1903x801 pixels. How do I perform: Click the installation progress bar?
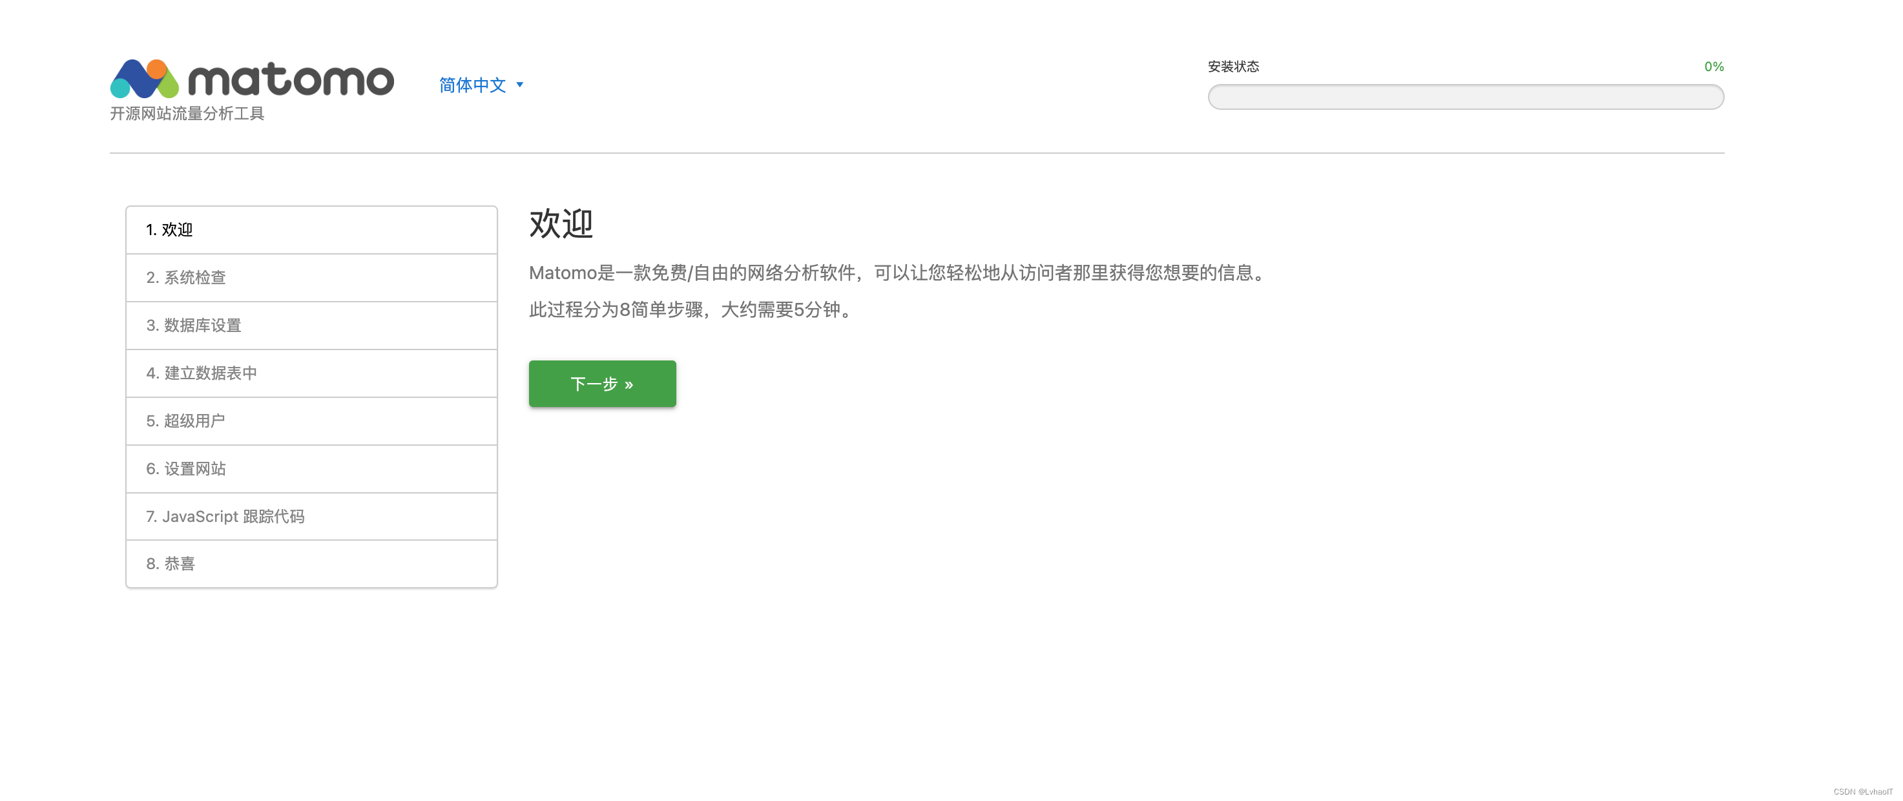pos(1466,97)
